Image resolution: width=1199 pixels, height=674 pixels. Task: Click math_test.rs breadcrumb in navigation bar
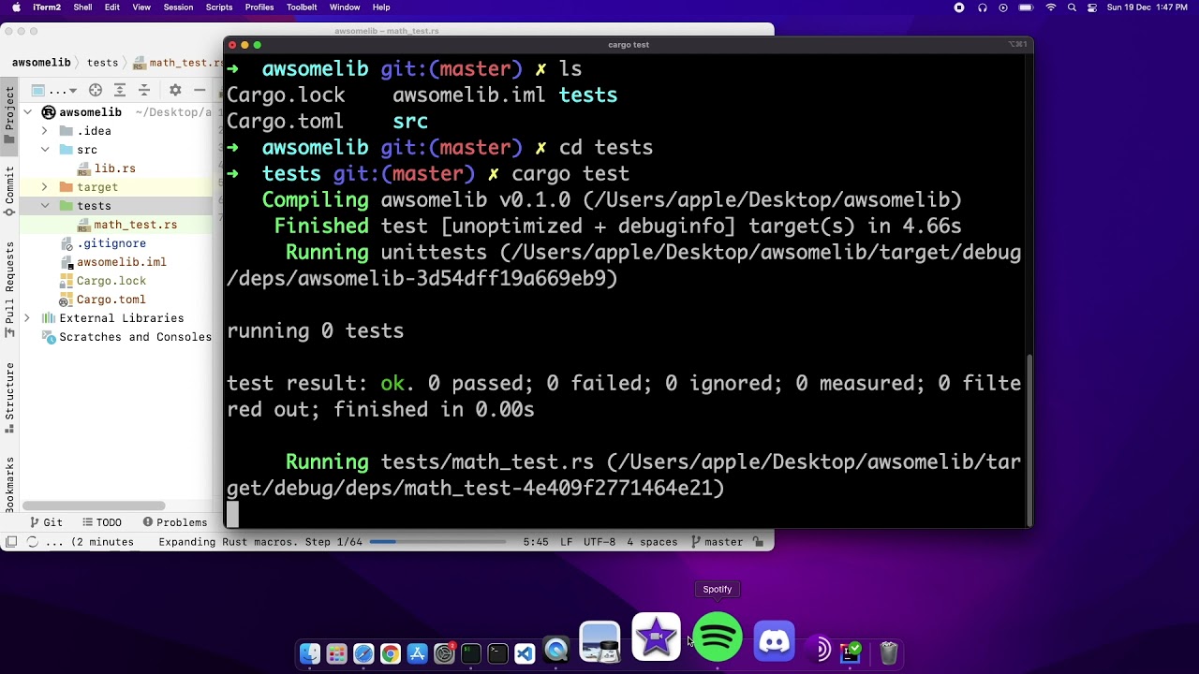click(177, 63)
